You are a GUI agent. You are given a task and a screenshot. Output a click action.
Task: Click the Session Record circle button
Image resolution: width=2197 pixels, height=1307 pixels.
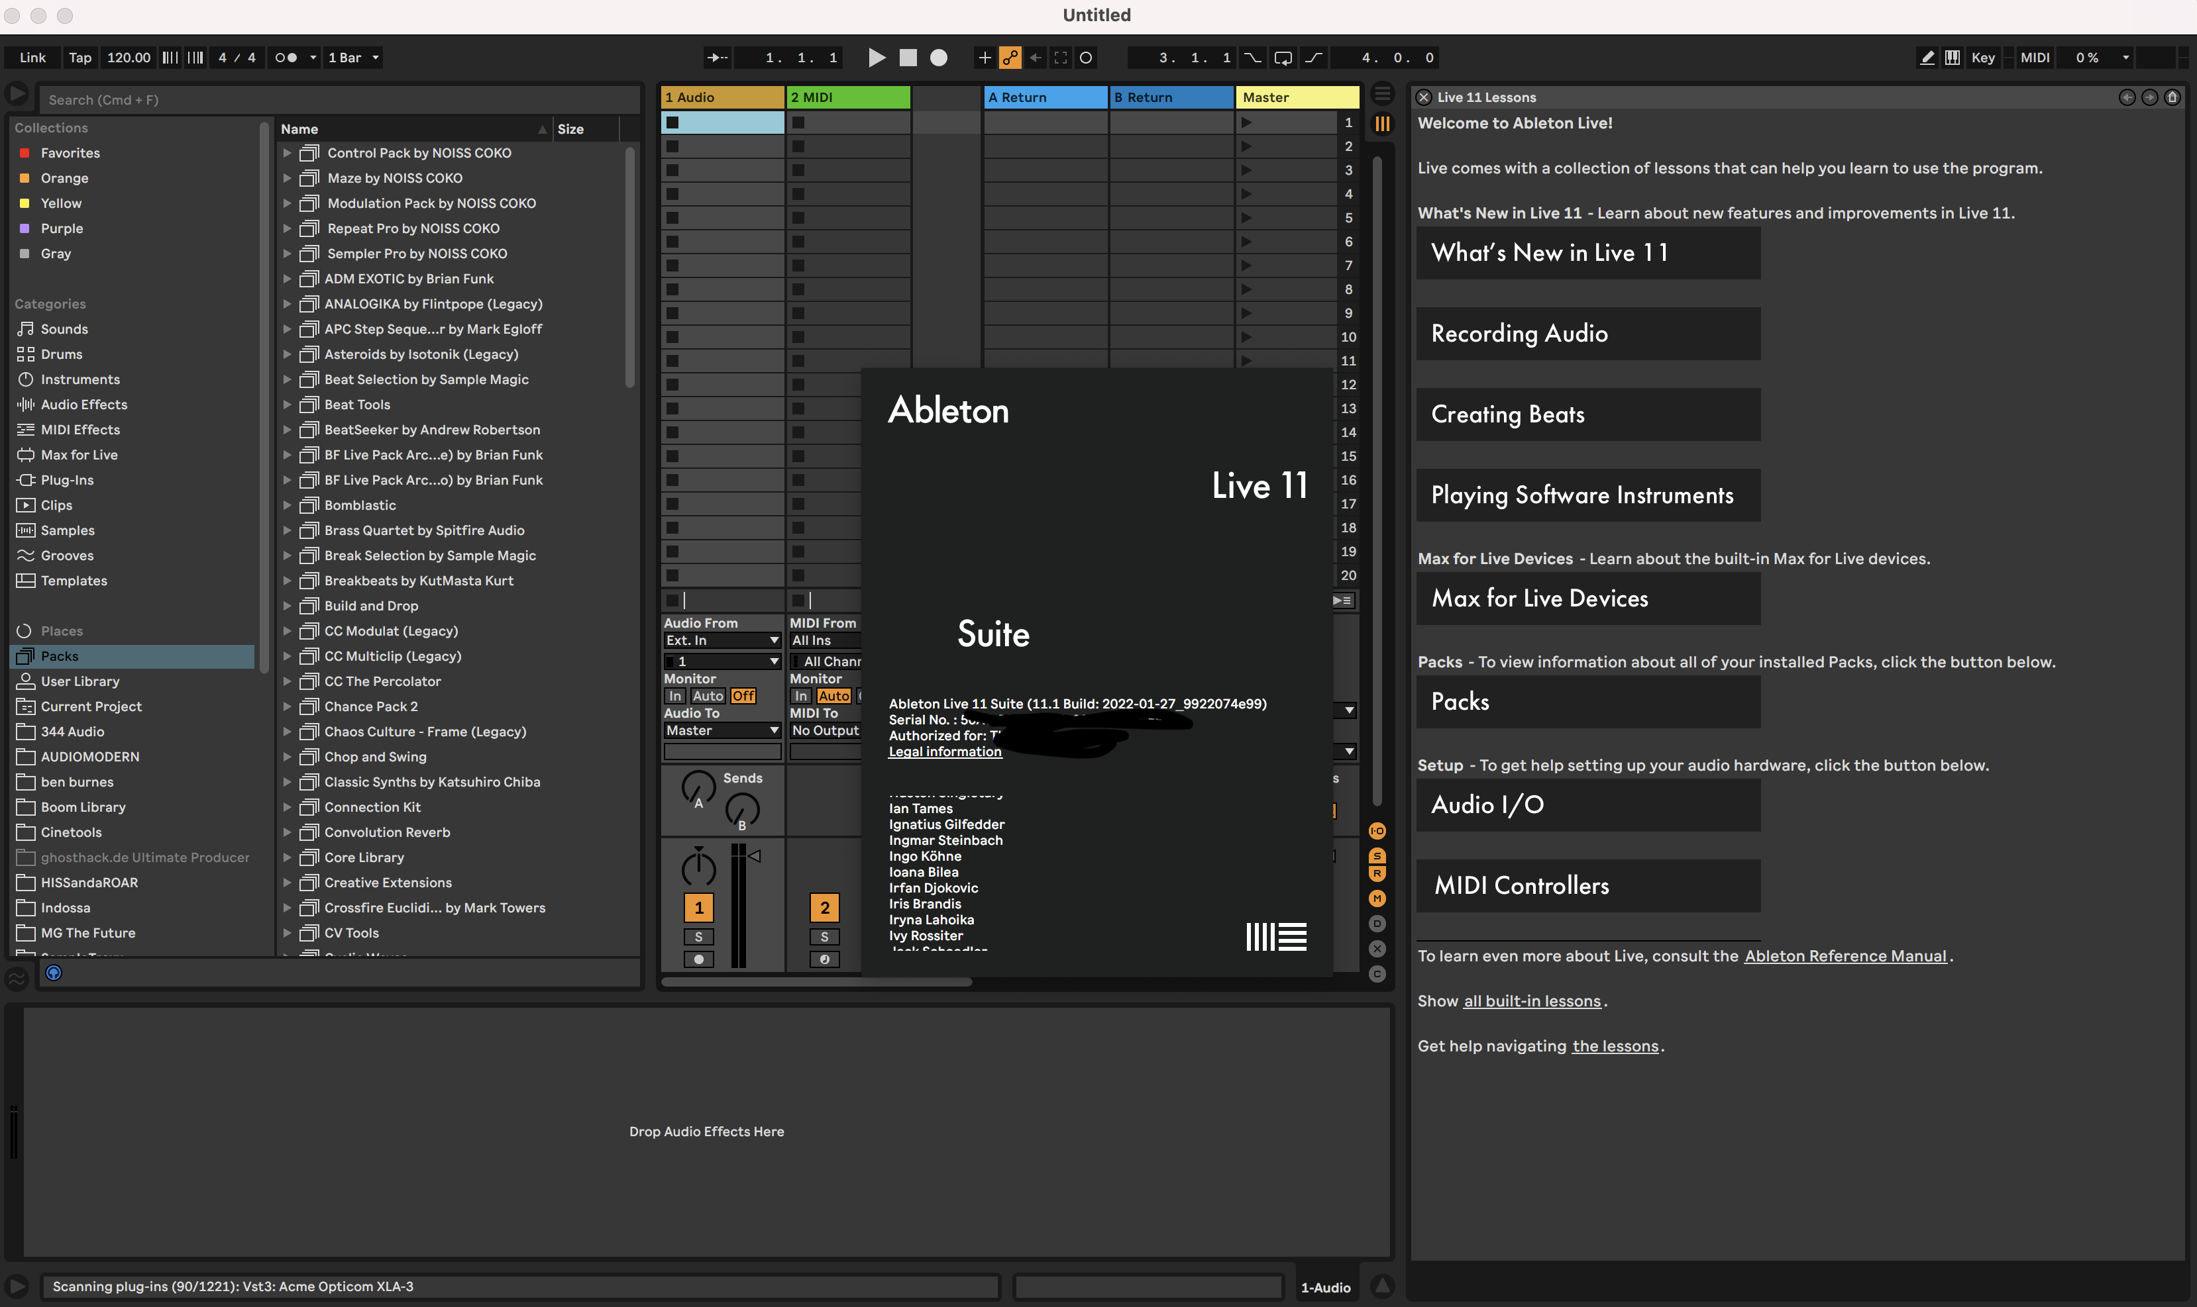coord(1087,57)
